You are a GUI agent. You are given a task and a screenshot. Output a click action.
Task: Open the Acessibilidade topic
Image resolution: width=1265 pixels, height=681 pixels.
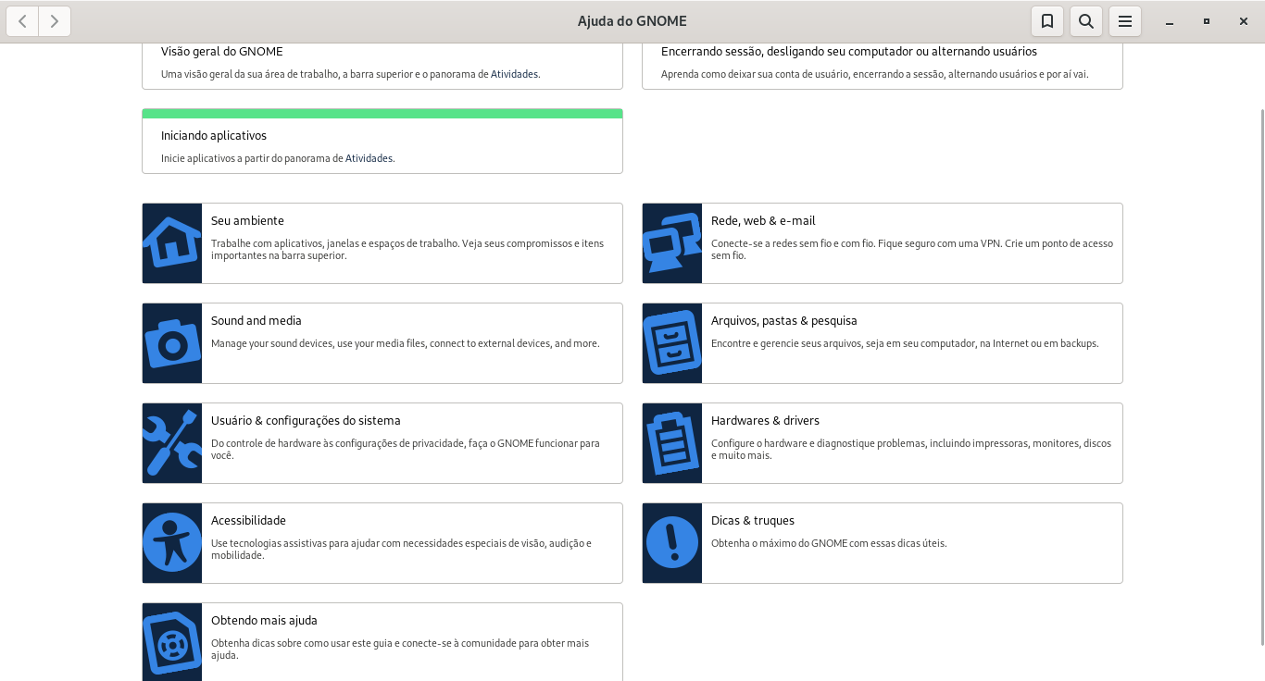tap(382, 543)
